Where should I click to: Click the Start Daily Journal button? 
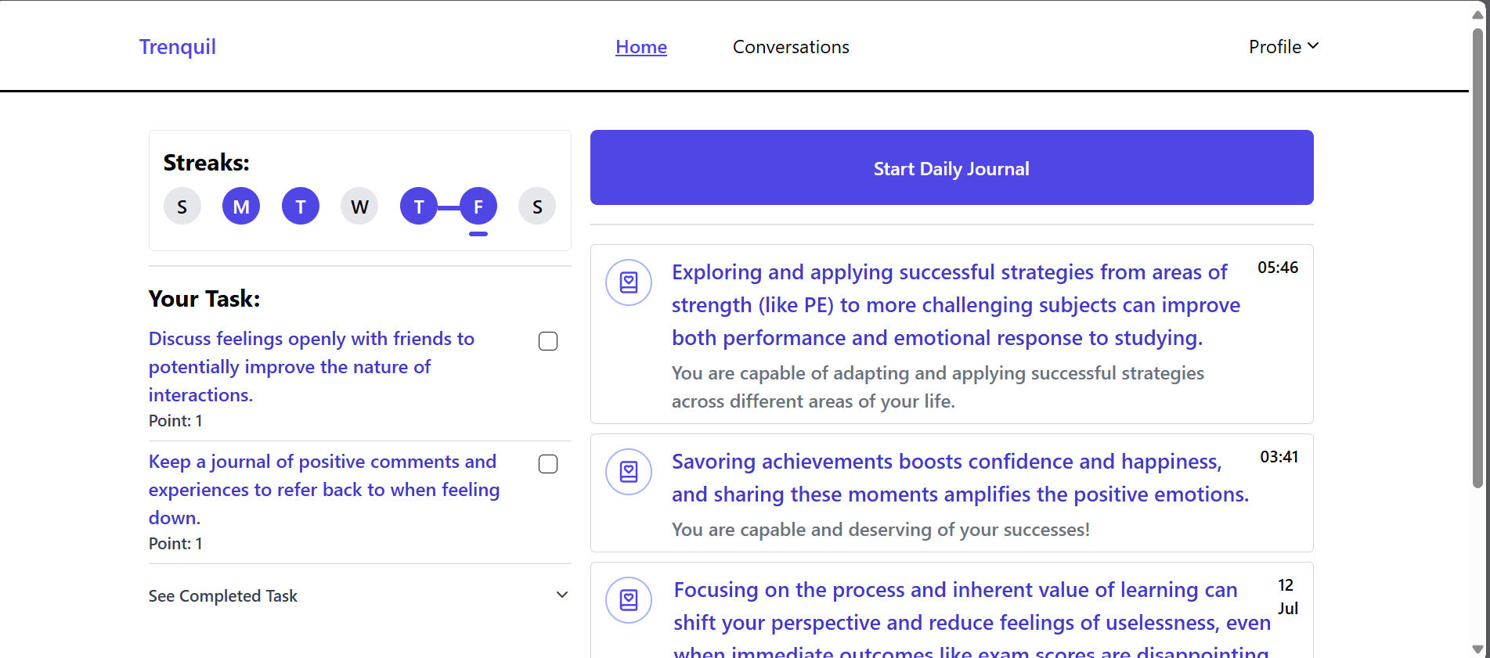(951, 167)
